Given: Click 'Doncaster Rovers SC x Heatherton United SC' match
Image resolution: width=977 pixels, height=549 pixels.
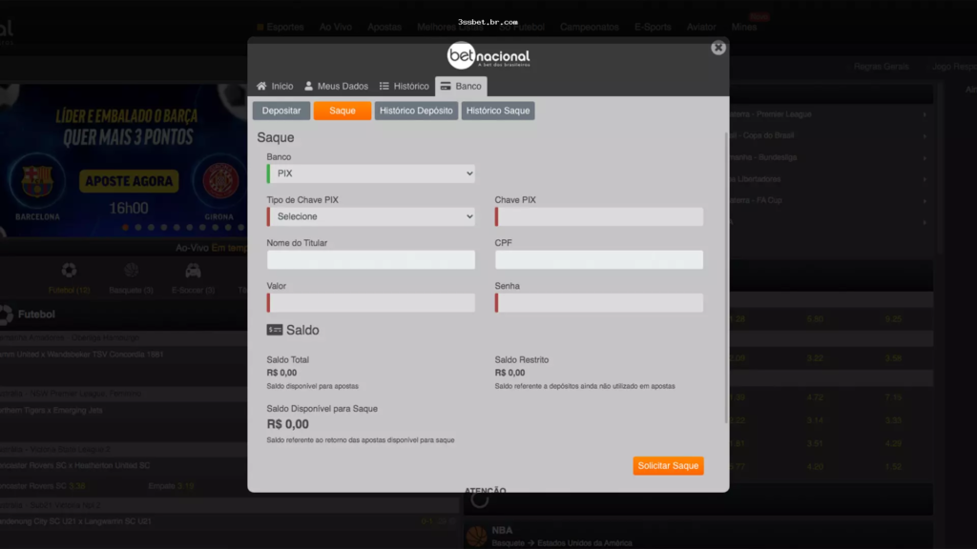Looking at the screenshot, I should tap(74, 465).
